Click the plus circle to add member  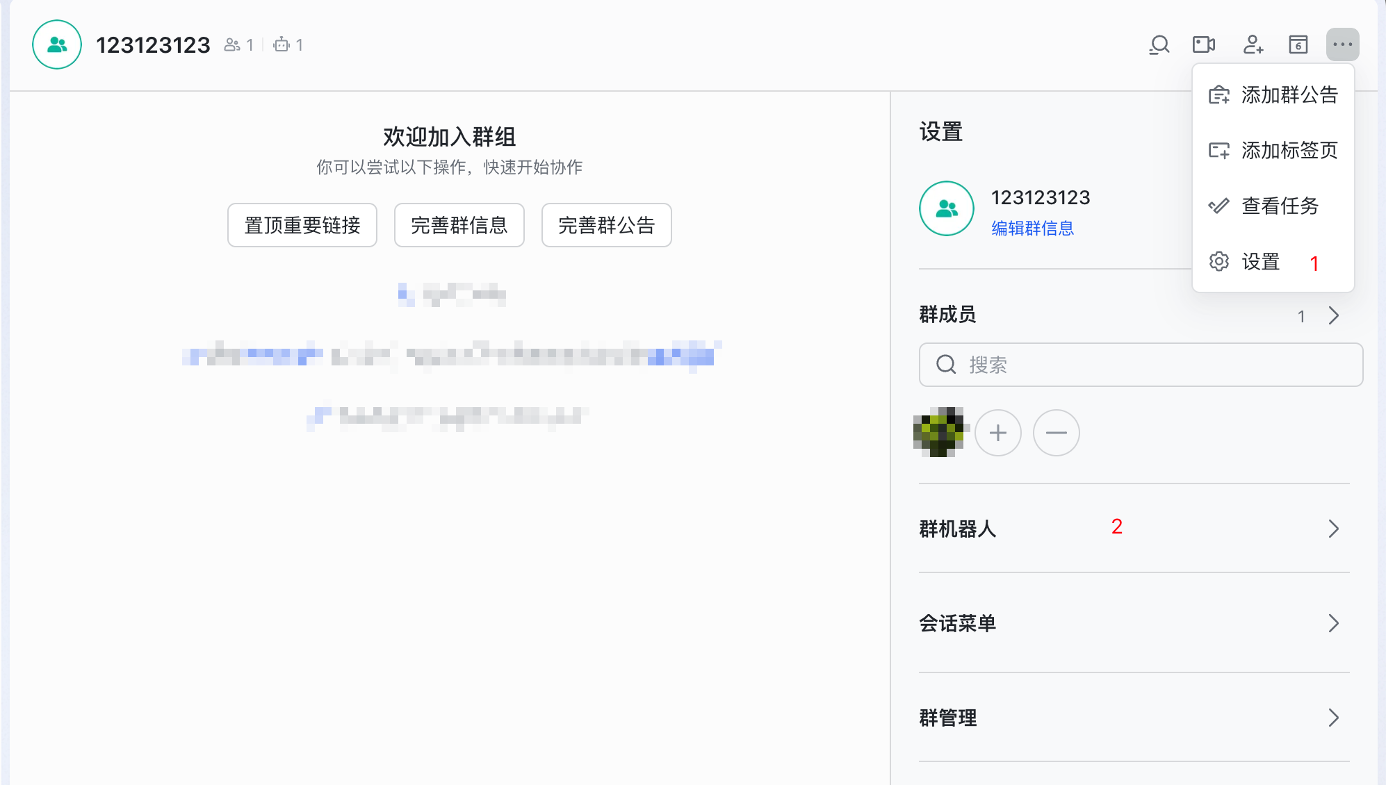[x=997, y=433]
